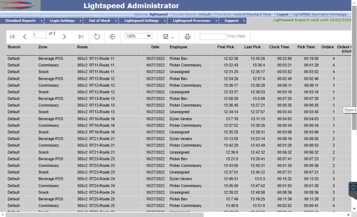The image size is (357, 217).
Task: Open Lightspeed Processes menu
Action: click(x=193, y=21)
